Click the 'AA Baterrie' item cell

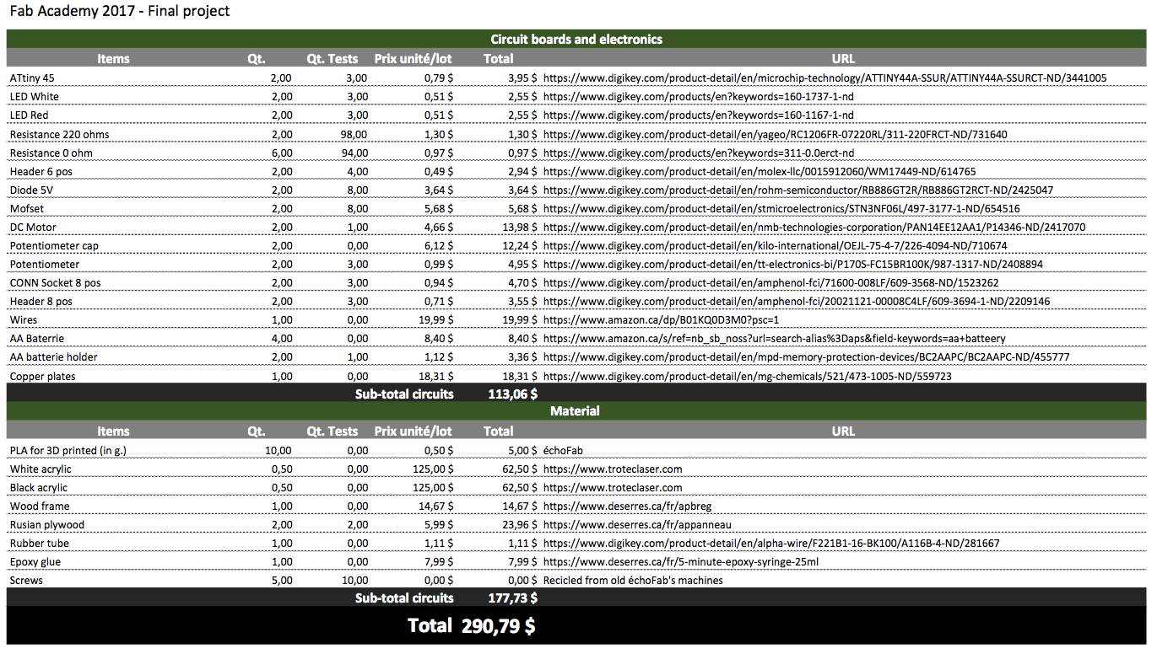pos(37,339)
